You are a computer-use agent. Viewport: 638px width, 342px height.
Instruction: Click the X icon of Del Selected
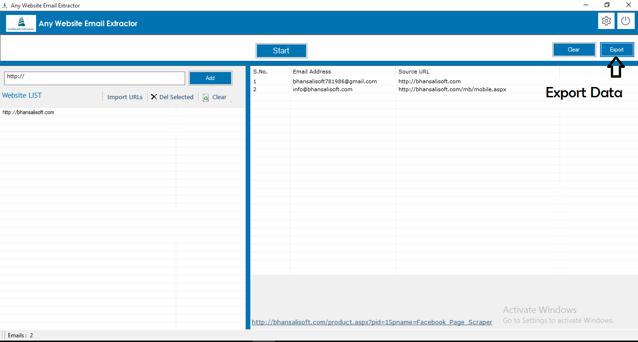154,97
